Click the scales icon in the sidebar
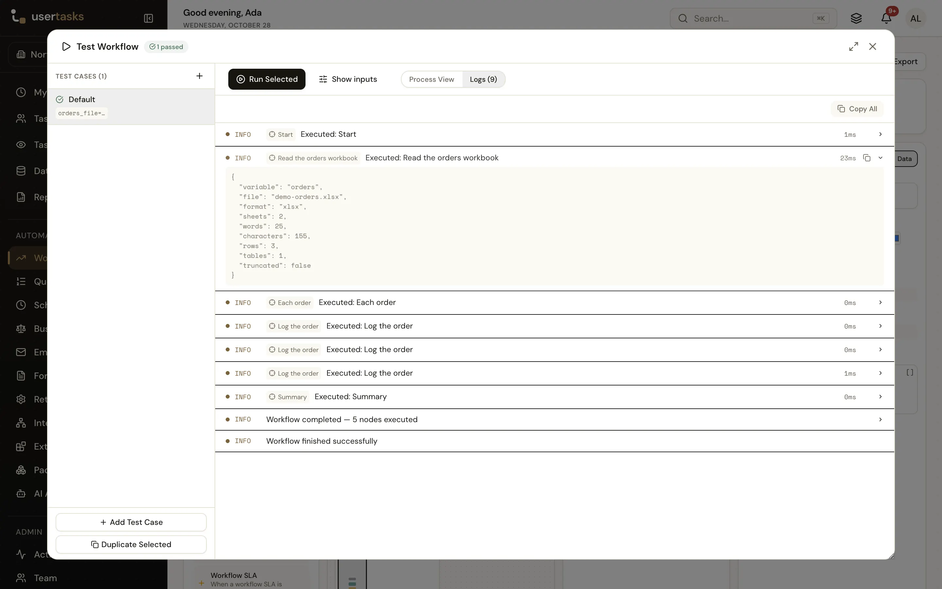The height and width of the screenshot is (589, 942). click(x=21, y=329)
